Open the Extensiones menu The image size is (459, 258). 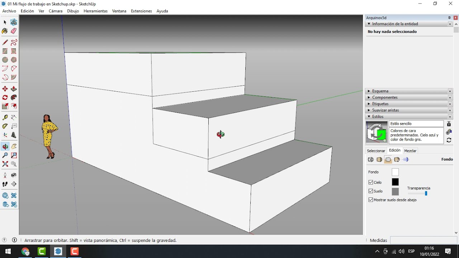pos(141,11)
